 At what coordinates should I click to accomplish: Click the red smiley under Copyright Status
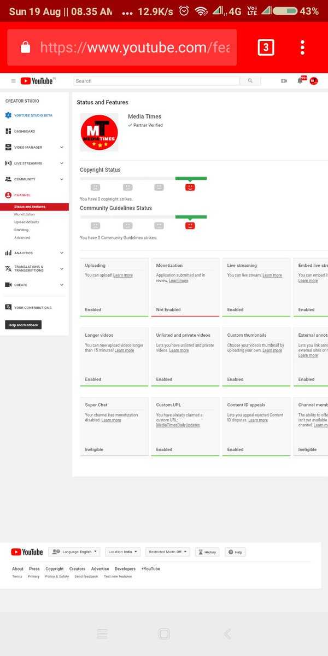pos(190,187)
